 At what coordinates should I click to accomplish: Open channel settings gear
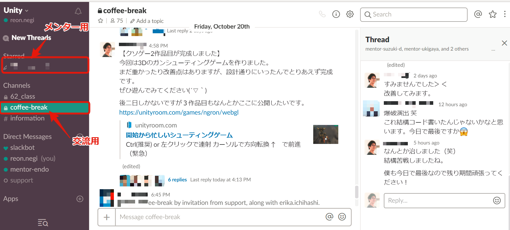tap(350, 14)
